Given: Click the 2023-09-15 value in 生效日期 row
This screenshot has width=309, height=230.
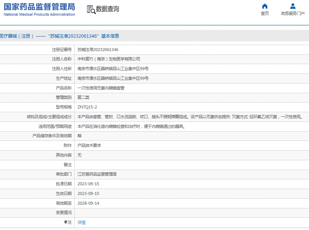Looking at the screenshot, I should pos(88,193).
